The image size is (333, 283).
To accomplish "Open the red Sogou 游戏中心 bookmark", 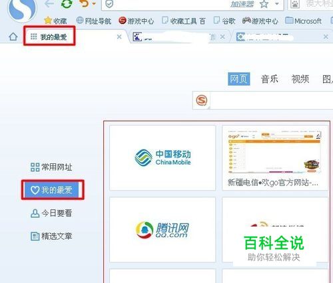I will tap(136, 21).
